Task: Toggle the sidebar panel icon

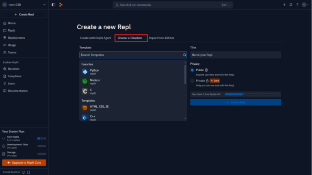Action: (x=54, y=5)
